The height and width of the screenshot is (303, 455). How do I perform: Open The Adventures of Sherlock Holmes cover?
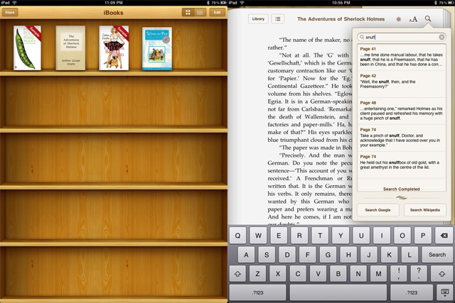coord(70,48)
